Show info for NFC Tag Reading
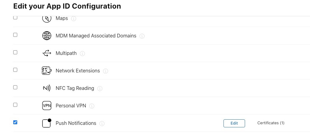Image resolution: width=310 pixels, height=135 pixels. click(100, 89)
